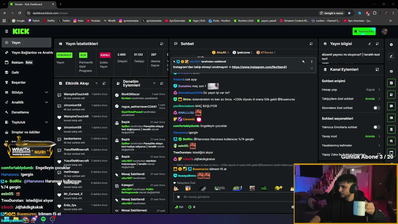Maximize the Yayın bilgisi panel
Screen dimensions: 398x224
(x=377, y=44)
